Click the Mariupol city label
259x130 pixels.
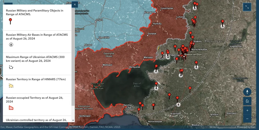tap(148, 57)
